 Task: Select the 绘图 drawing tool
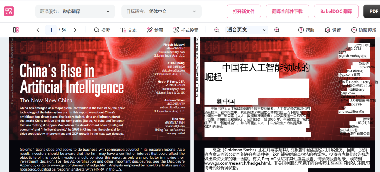[x=155, y=30]
